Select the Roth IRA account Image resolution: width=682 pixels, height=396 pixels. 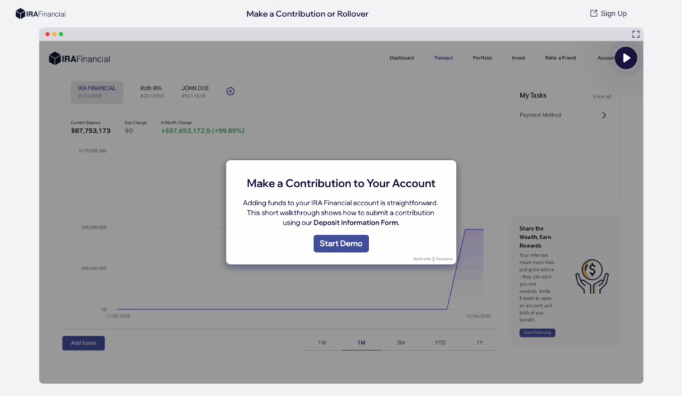[152, 92]
